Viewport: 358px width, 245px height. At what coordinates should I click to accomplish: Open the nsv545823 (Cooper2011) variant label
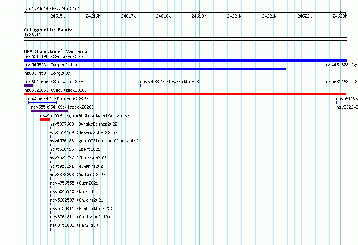coord(51,65)
